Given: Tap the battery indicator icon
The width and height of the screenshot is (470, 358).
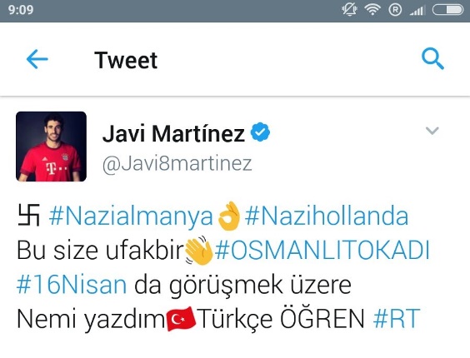Looking at the screenshot, I should tap(448, 10).
